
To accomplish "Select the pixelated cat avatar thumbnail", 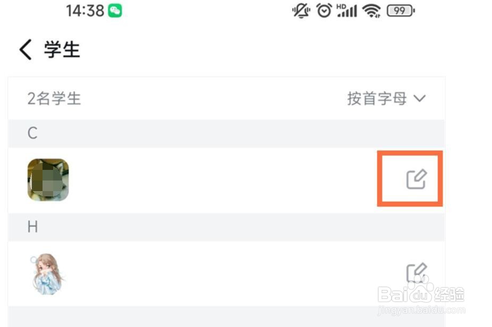I will coord(48,179).
